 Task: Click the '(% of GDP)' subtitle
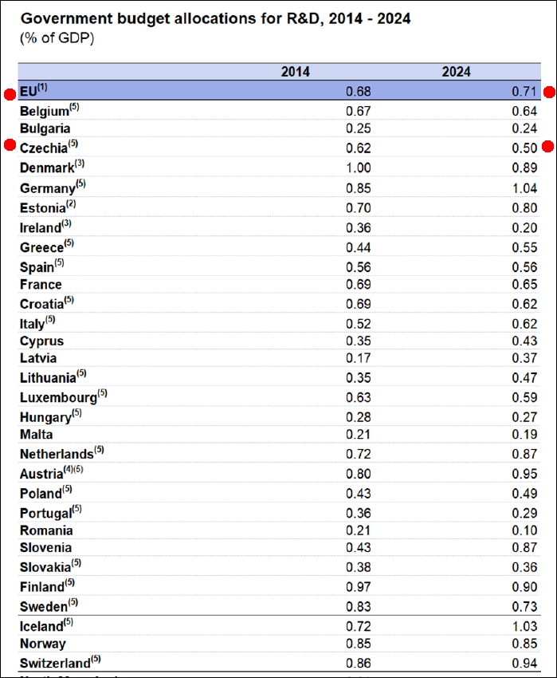(57, 38)
